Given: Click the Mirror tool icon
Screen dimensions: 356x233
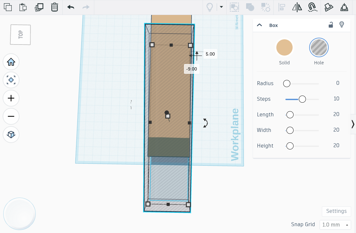Looking at the screenshot, I should 297,7.
